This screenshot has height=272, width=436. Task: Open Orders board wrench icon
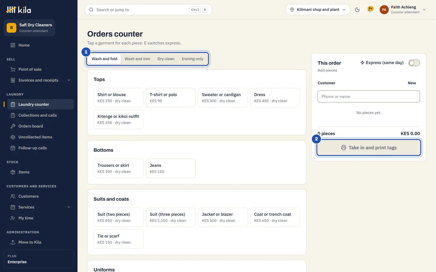point(13,126)
